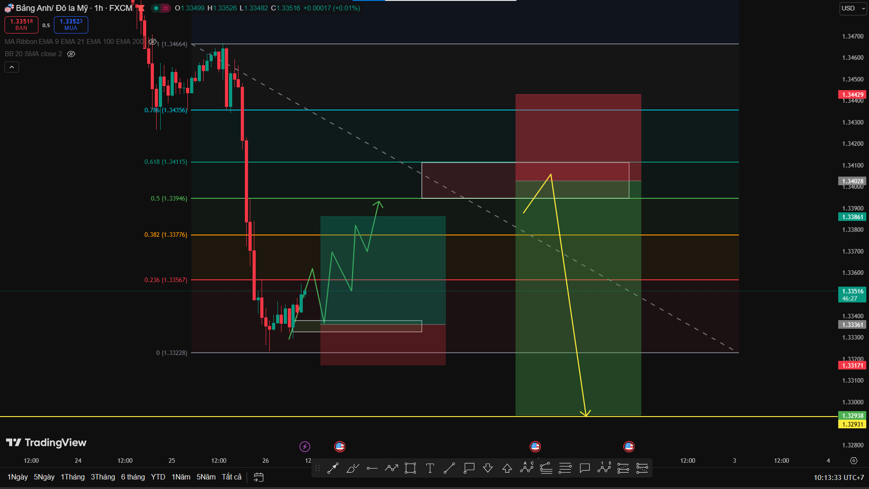Click the red BAN sell button
The height and width of the screenshot is (489, 869).
coord(21,25)
